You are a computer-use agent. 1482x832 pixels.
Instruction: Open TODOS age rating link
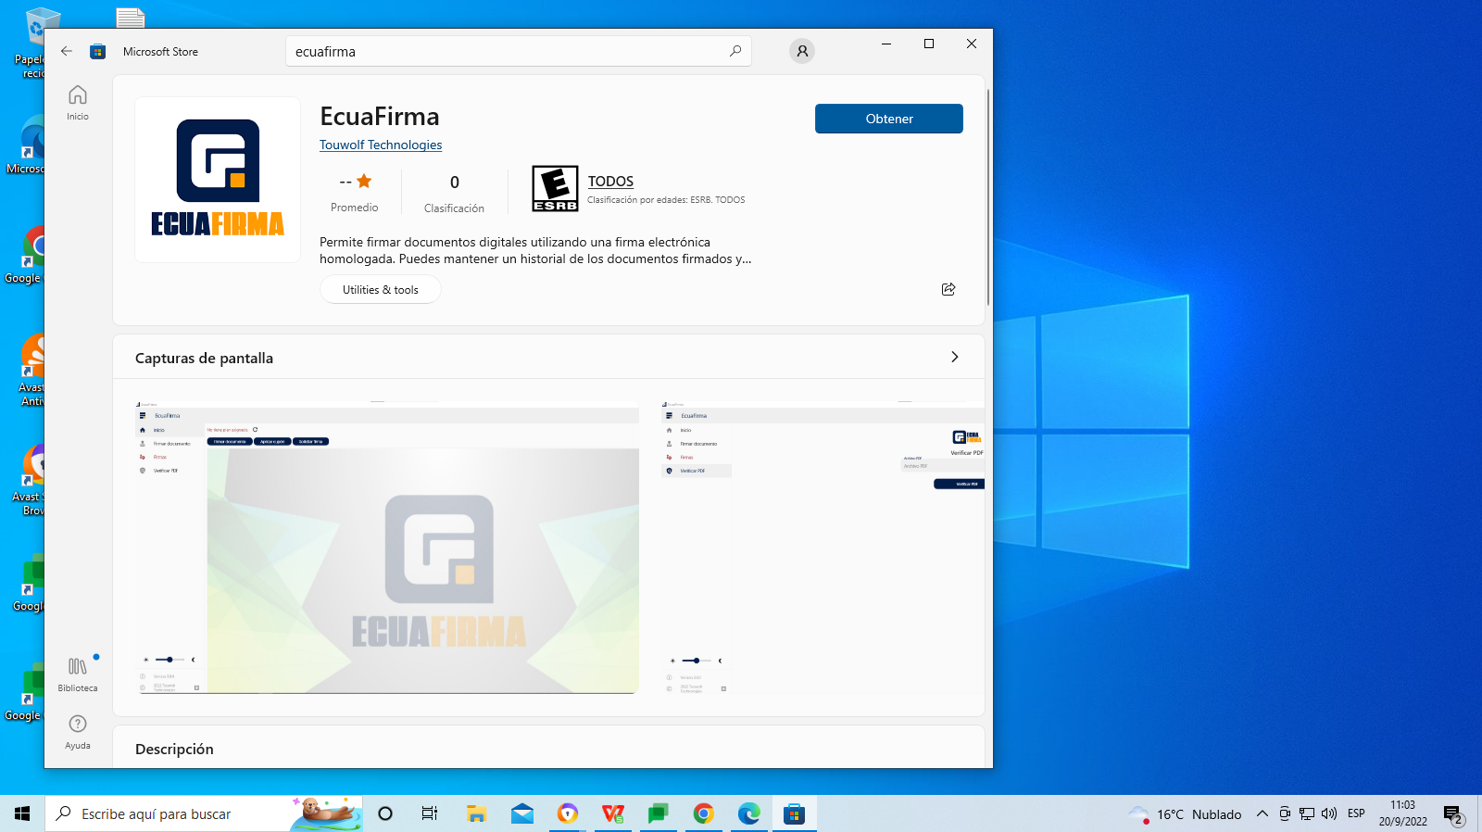tap(610, 182)
